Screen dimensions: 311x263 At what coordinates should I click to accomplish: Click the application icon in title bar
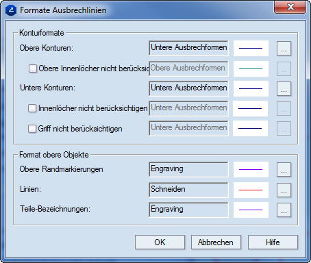[x=11, y=10]
